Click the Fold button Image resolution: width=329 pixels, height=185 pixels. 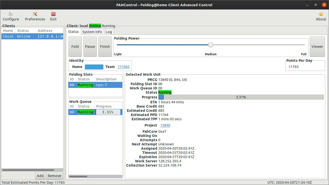point(75,47)
